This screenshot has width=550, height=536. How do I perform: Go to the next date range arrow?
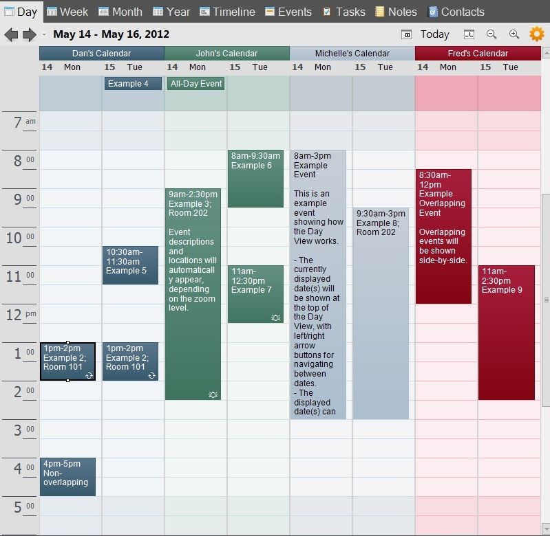point(29,34)
